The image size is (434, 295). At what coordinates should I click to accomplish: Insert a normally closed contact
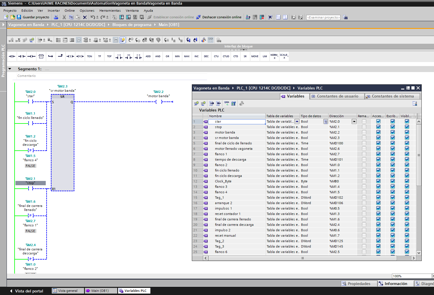(x=22, y=56)
